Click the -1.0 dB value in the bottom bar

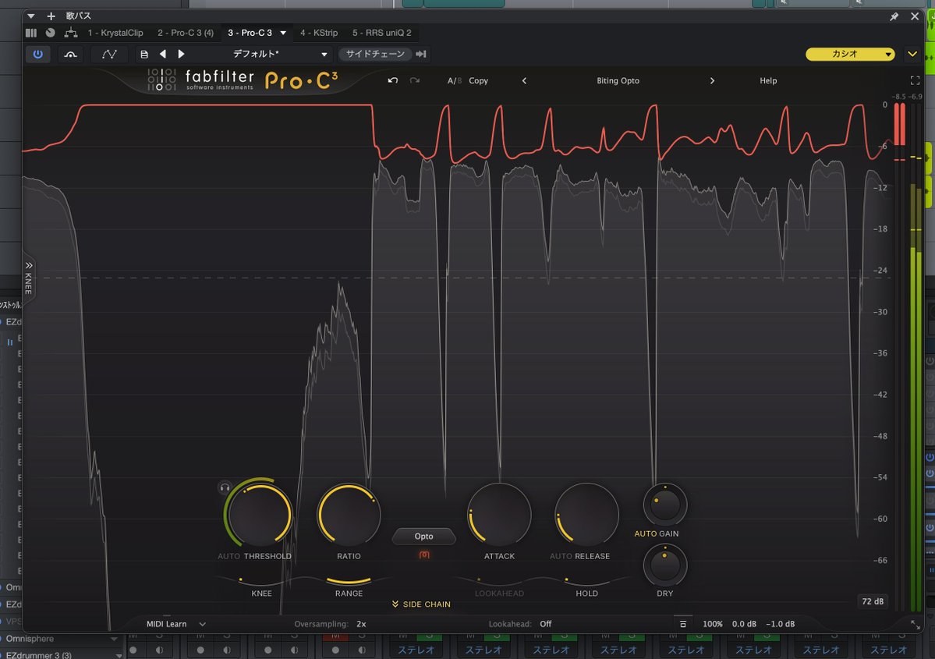781,624
